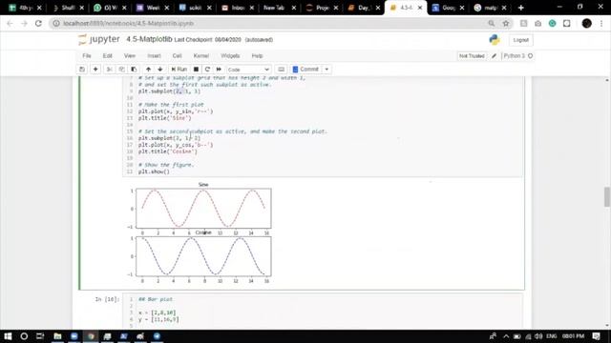
Task: Open the Chrome profile avatar
Action: (x=586, y=24)
